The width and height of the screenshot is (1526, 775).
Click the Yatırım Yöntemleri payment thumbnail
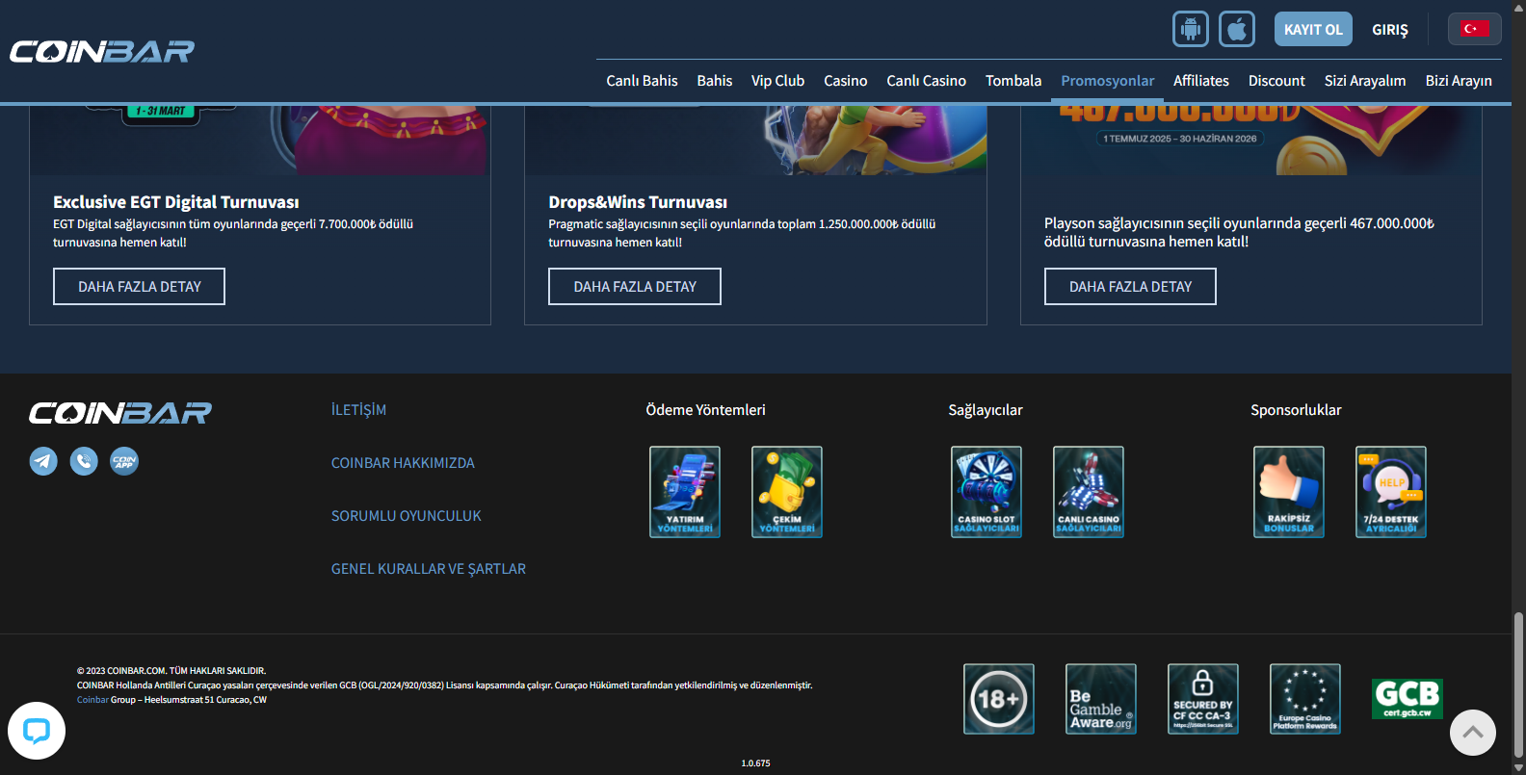click(x=685, y=492)
